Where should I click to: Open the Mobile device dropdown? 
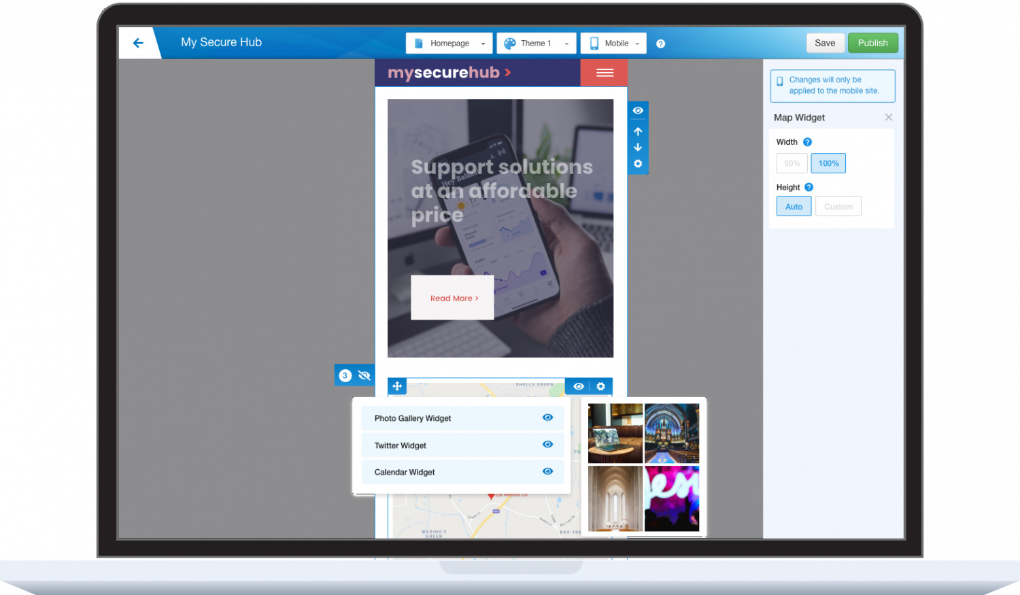coord(613,43)
